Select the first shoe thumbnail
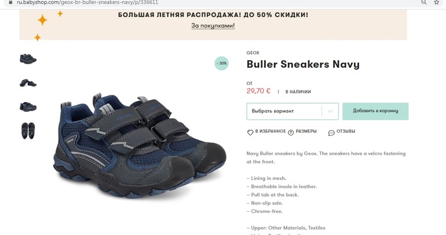 28,59
